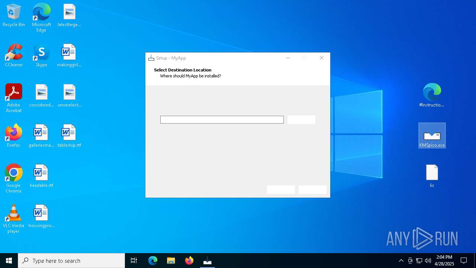Open the network status tray icon

(419, 261)
